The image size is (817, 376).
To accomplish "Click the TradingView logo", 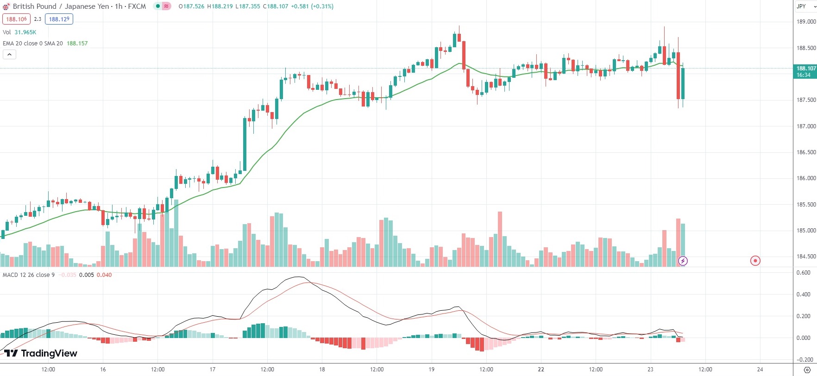I will pyautogui.click(x=41, y=353).
